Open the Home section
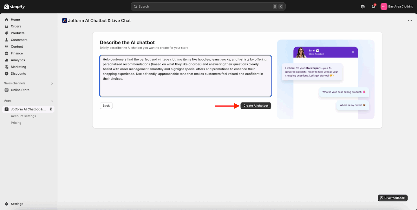This screenshot has height=210, width=417. pyautogui.click(x=15, y=19)
